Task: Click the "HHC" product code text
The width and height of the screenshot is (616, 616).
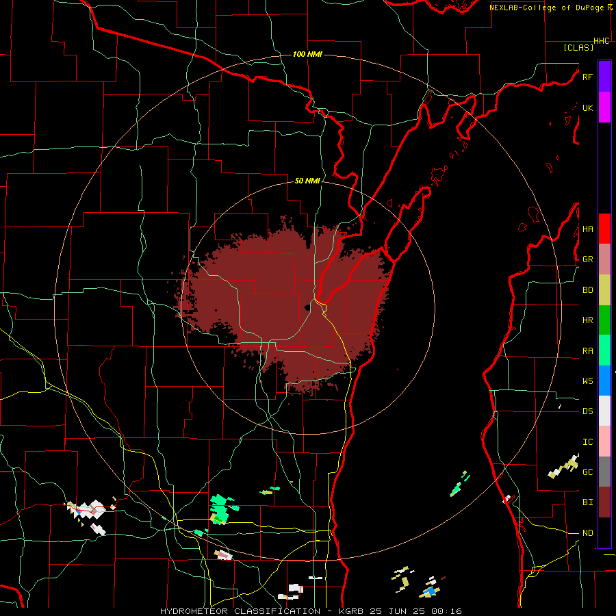Action: click(x=602, y=41)
